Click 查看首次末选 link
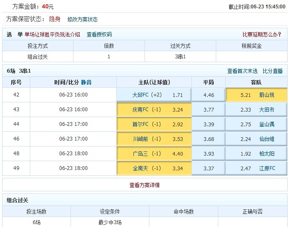This screenshot has width=288, height=227. click(x=242, y=71)
